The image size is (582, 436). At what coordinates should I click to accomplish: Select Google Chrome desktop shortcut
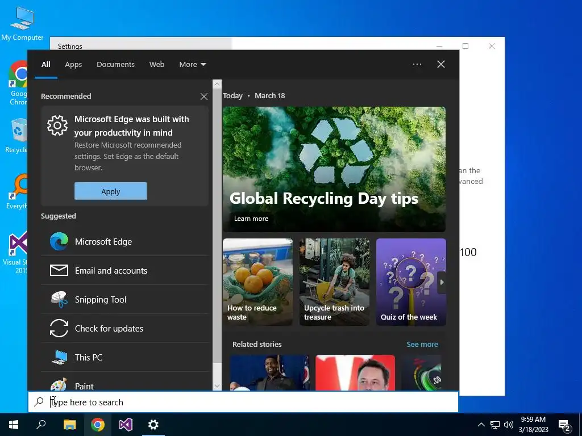(x=18, y=83)
